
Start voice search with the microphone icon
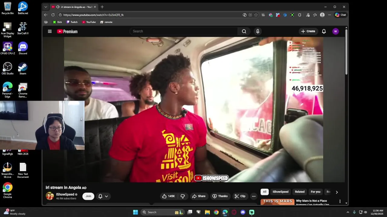(x=258, y=31)
